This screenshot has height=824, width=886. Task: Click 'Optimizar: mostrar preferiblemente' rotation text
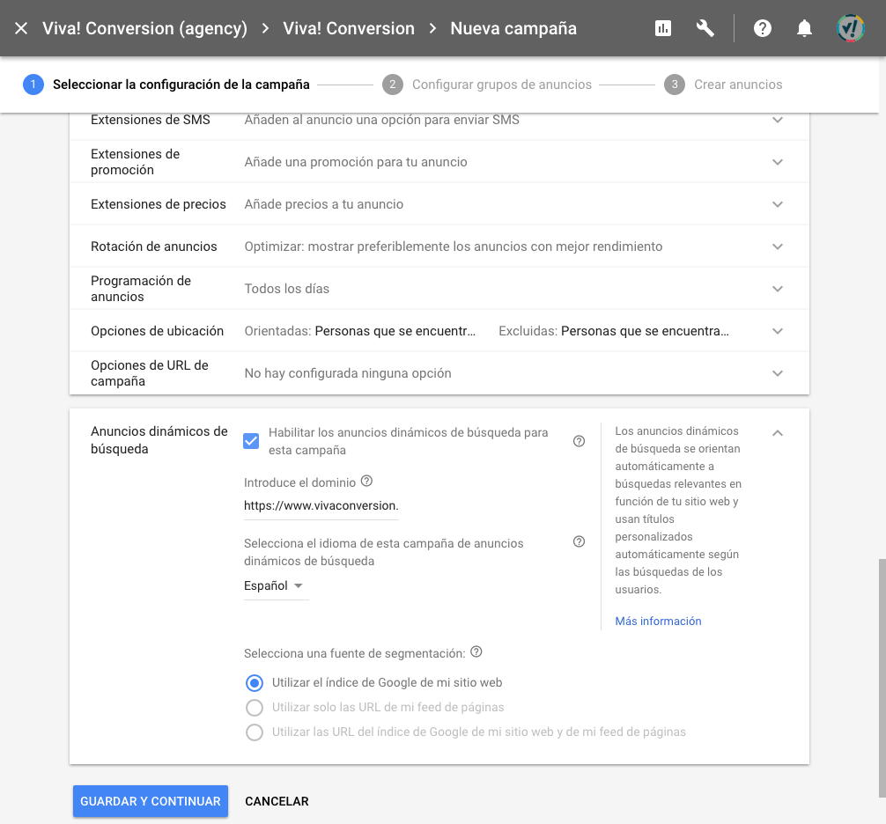coord(454,246)
